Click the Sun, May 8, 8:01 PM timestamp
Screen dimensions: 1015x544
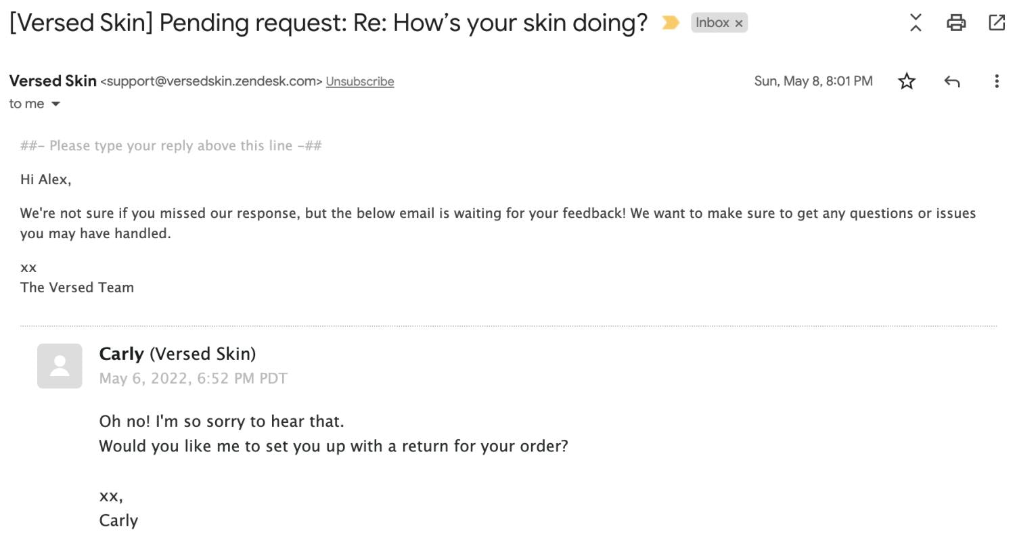pyautogui.click(x=813, y=82)
